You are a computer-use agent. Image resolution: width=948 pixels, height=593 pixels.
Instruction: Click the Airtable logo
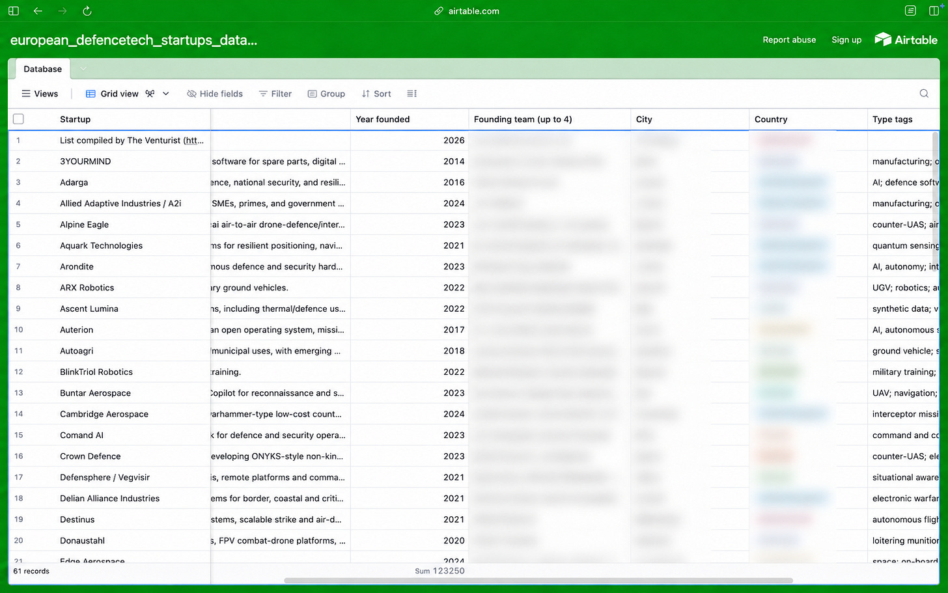(906, 40)
